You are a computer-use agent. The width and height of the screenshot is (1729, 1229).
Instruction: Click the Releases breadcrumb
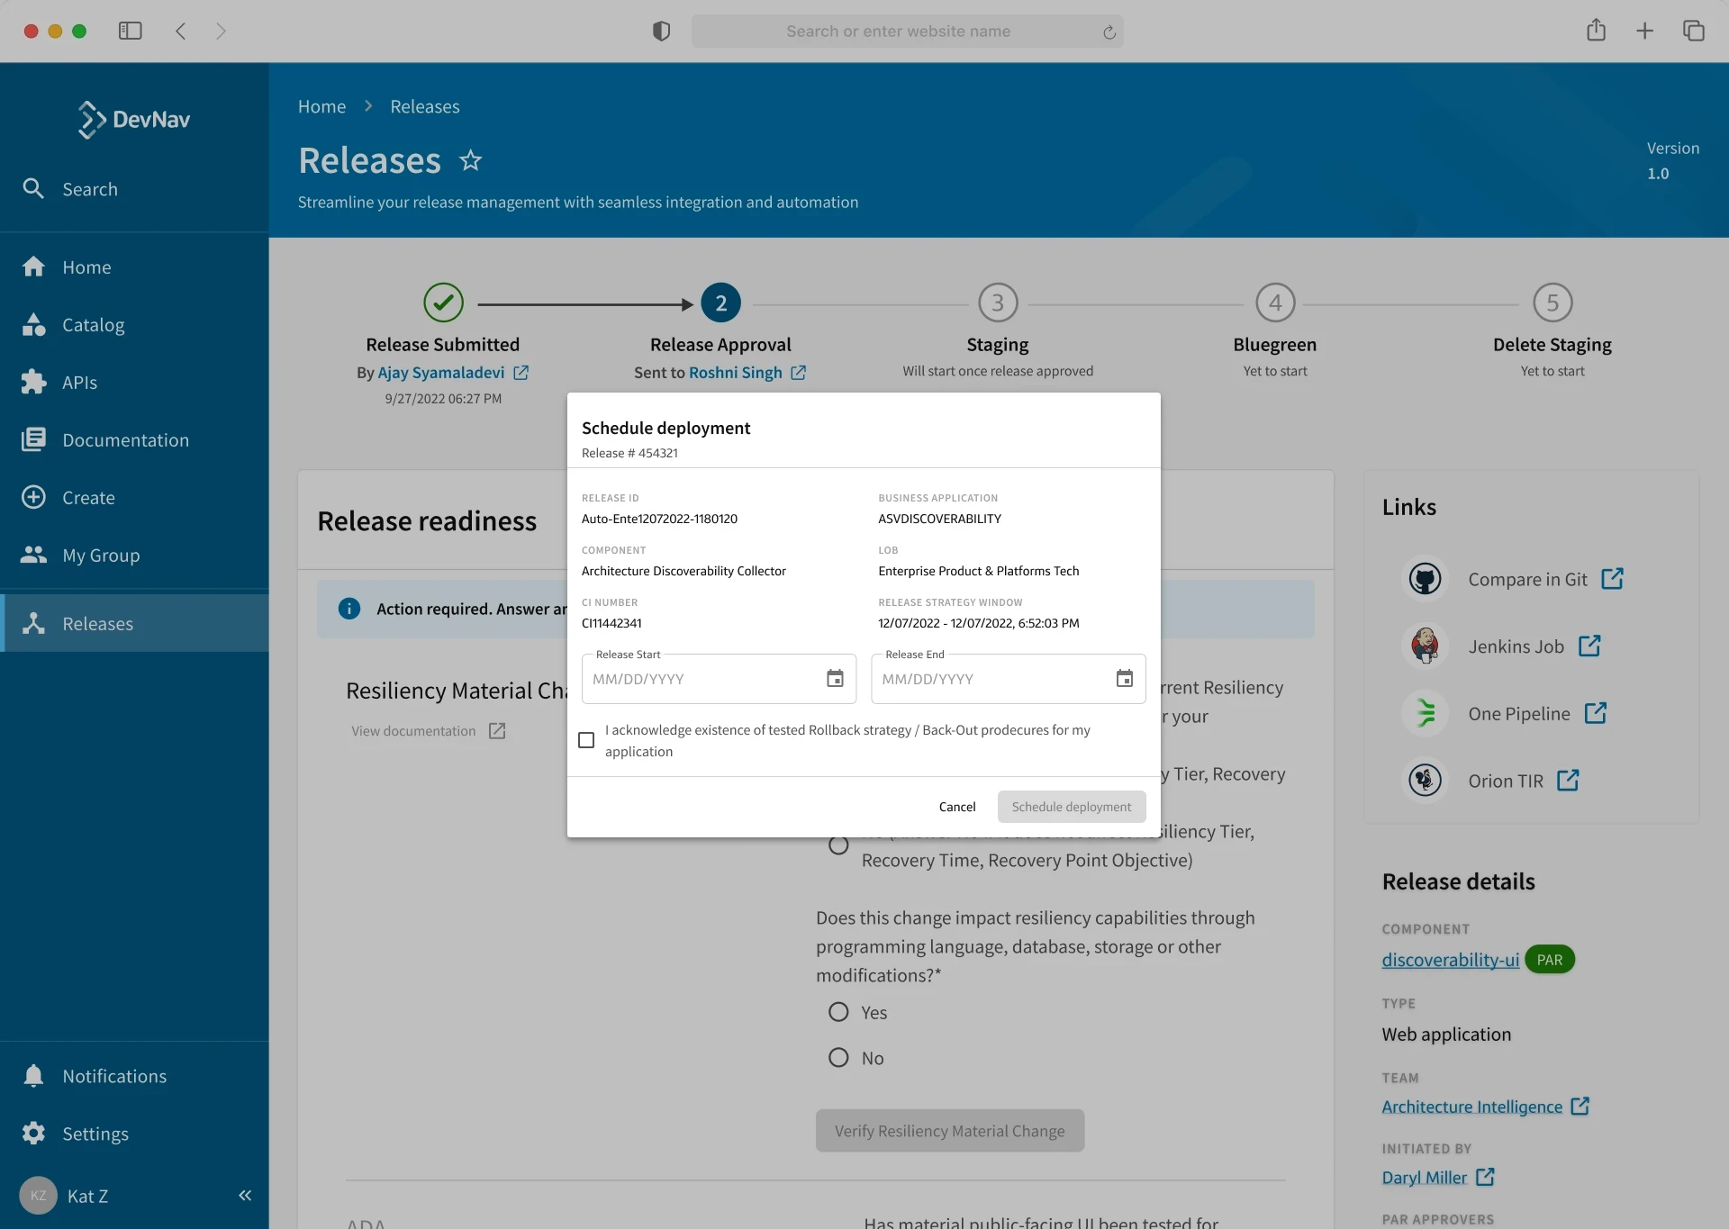click(x=424, y=106)
